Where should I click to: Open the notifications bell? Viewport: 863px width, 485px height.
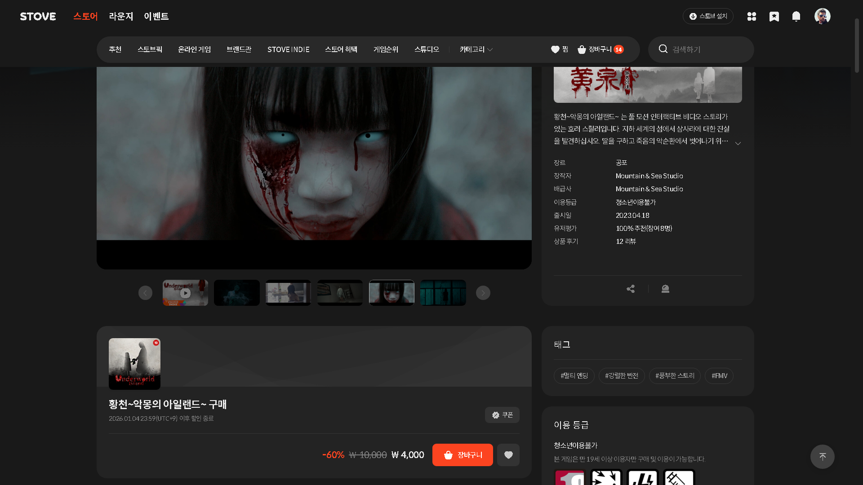click(796, 17)
